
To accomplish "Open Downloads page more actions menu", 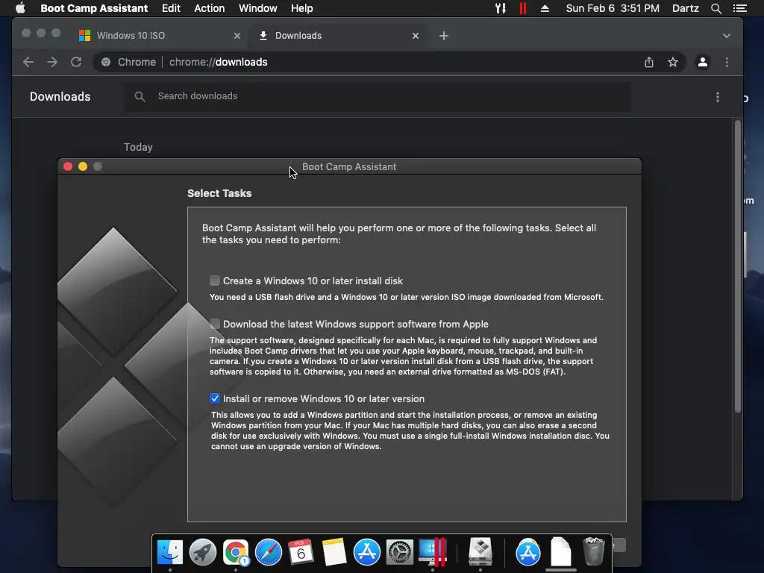I will 718,97.
